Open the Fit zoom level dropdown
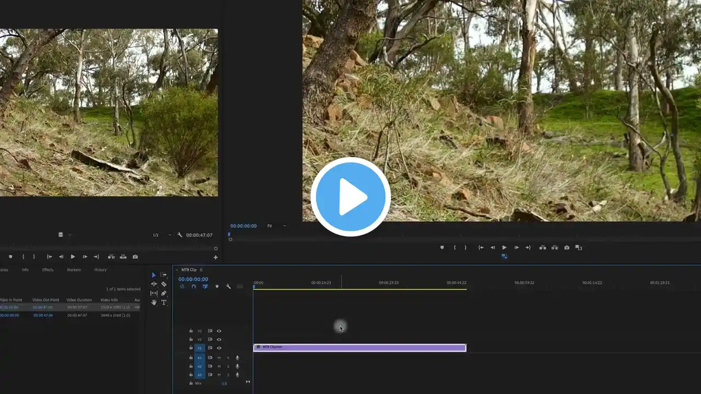Viewport: 701px width, 394px height. (277, 226)
